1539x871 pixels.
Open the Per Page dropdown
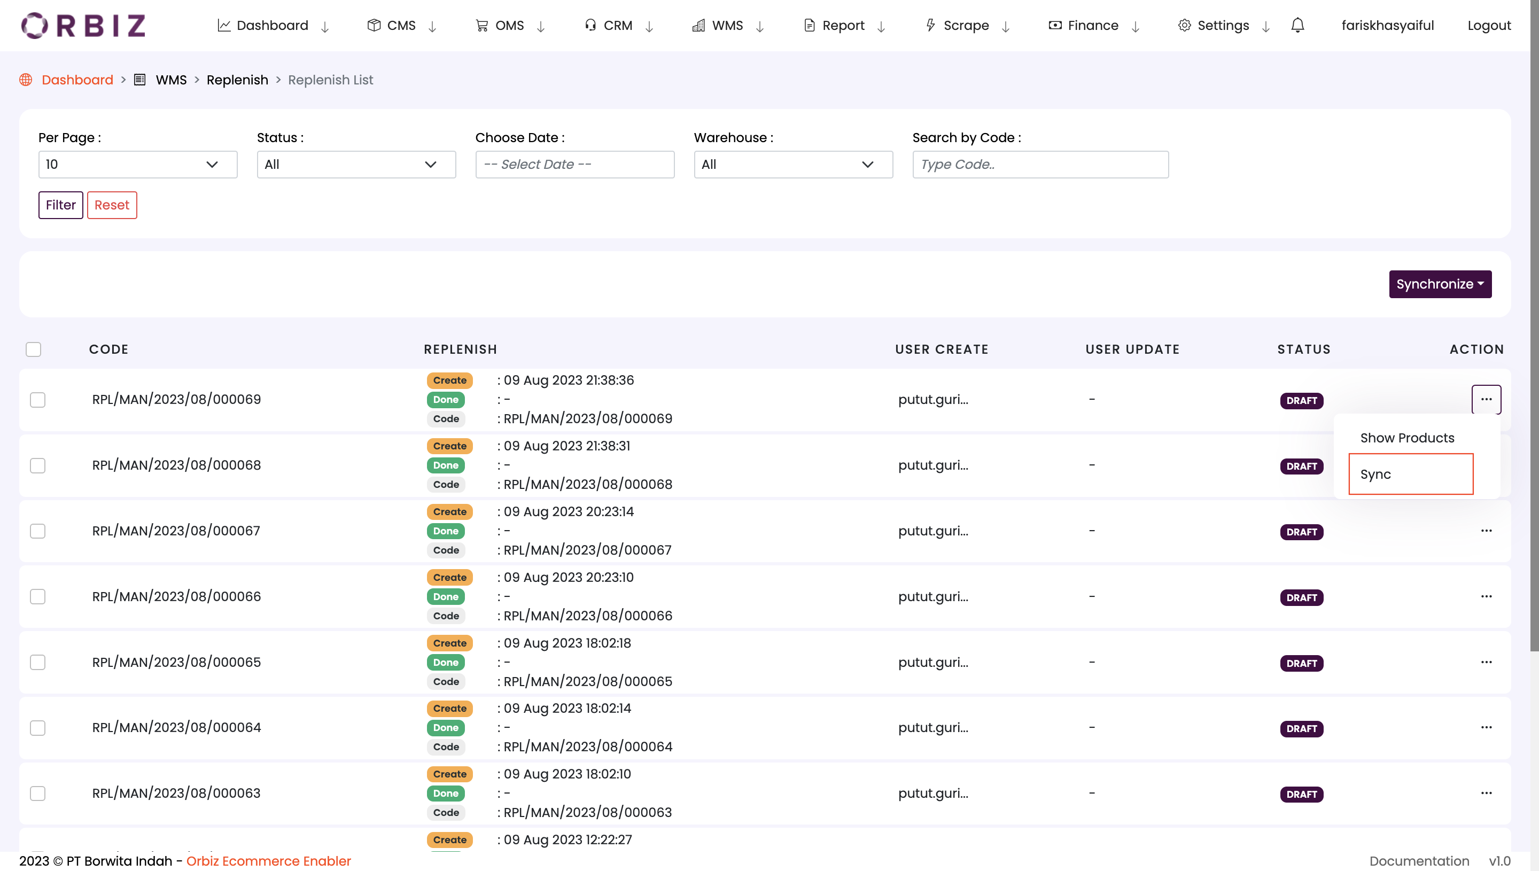[x=137, y=165]
